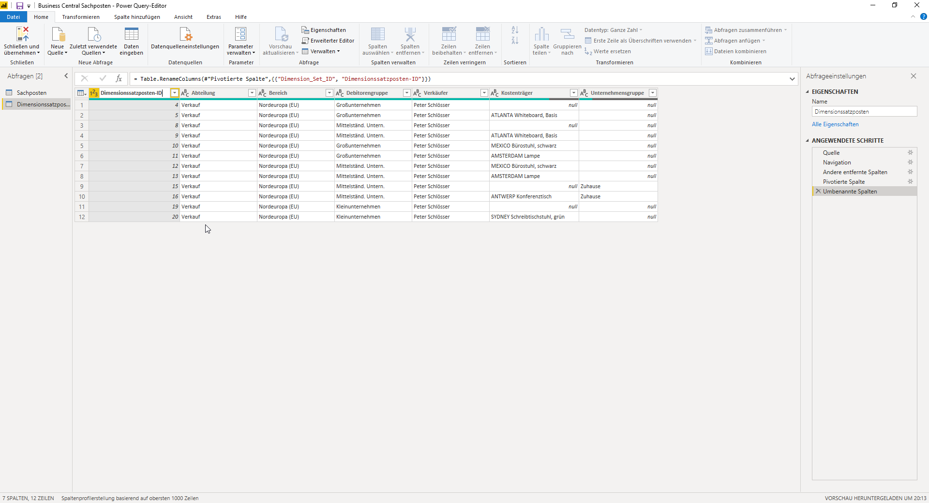
Task: Click the Gruppieren nach icon
Action: (567, 34)
